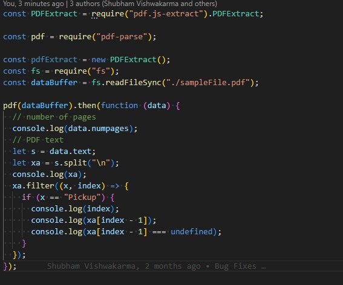Click 'readFileSync' method name
The image size is (343, 285).
pos(133,83)
